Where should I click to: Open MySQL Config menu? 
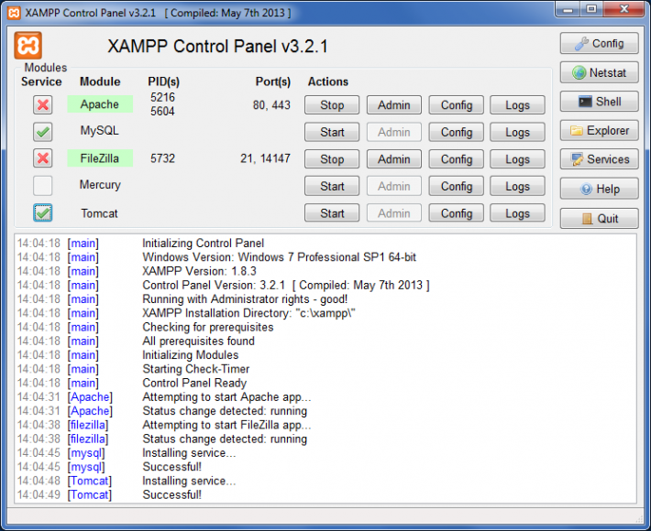(457, 132)
